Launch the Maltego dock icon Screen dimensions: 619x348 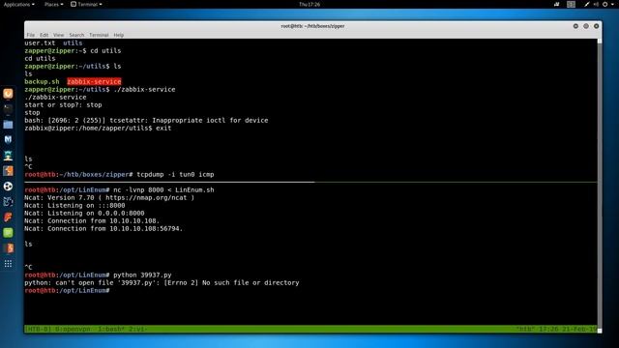click(8, 202)
